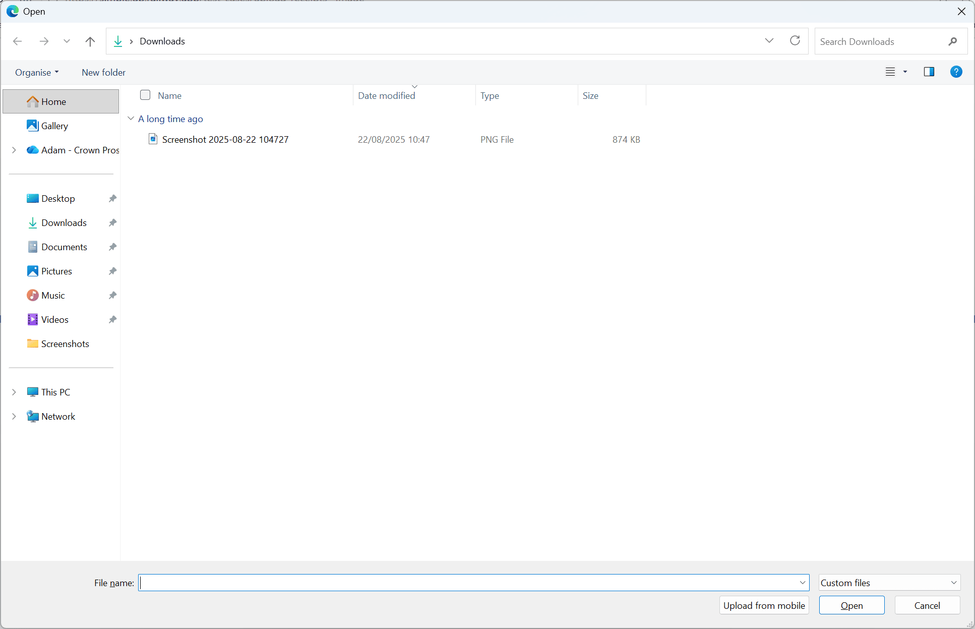Click the pin icon beside Videos

112,319
